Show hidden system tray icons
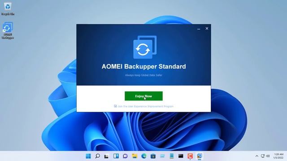Viewport: 287px width, 161px height. tap(257, 156)
